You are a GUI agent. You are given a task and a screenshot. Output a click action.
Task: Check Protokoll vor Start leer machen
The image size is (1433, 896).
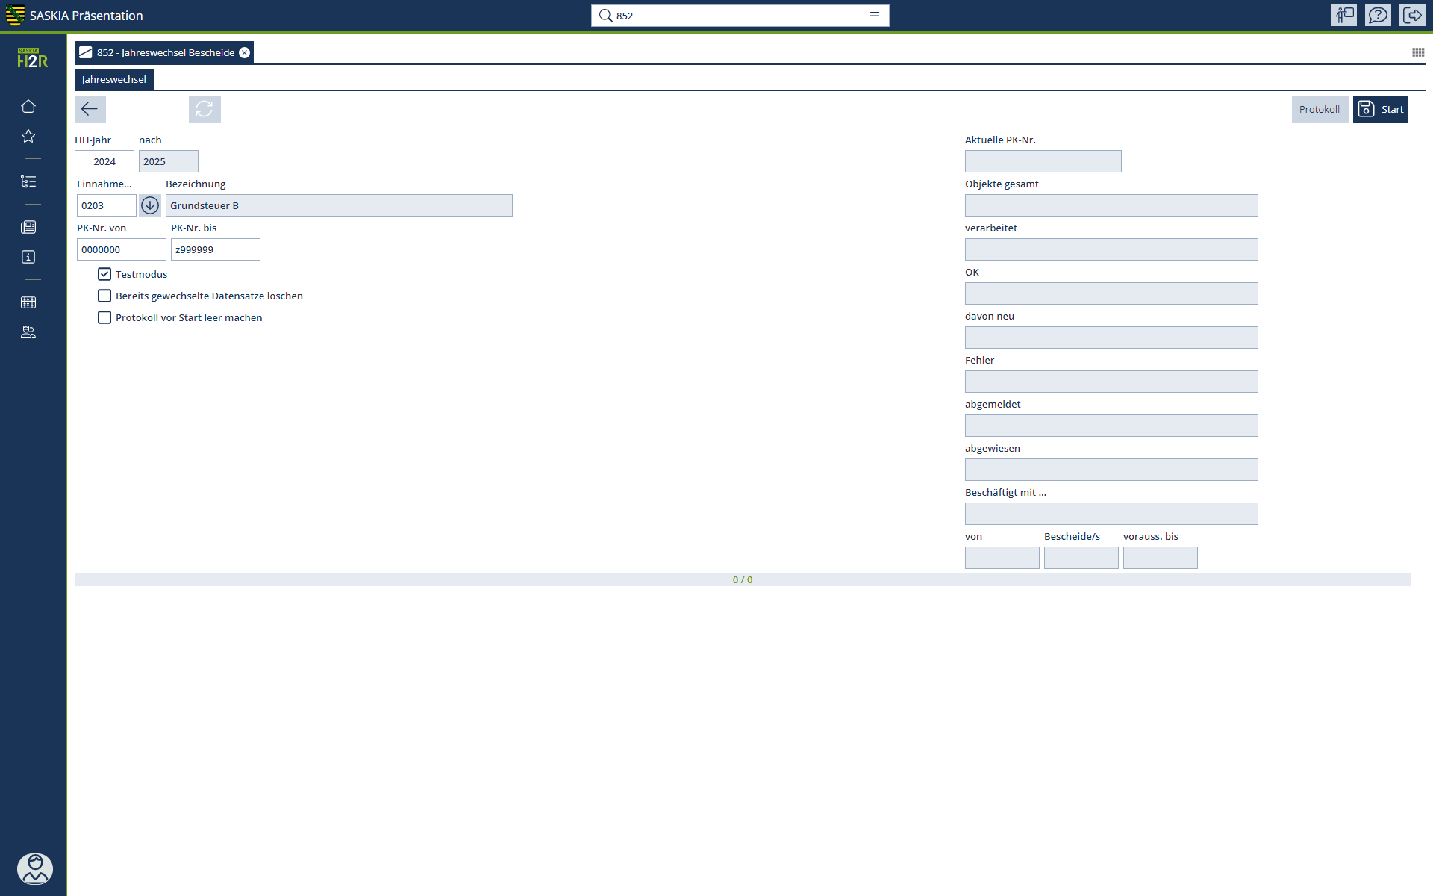(104, 317)
